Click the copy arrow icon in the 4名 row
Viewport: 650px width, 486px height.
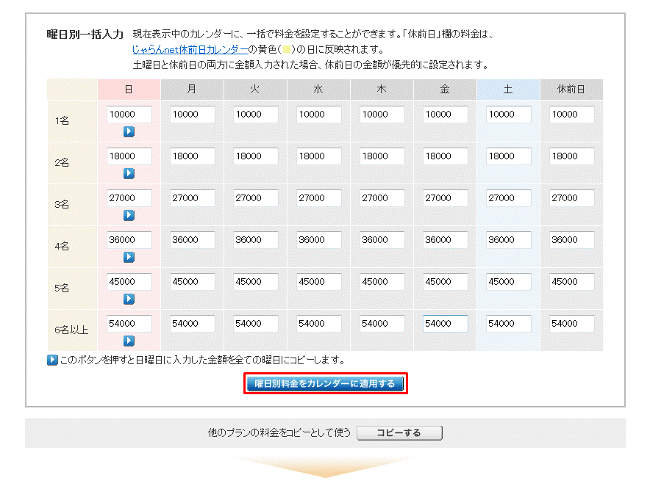point(129,257)
